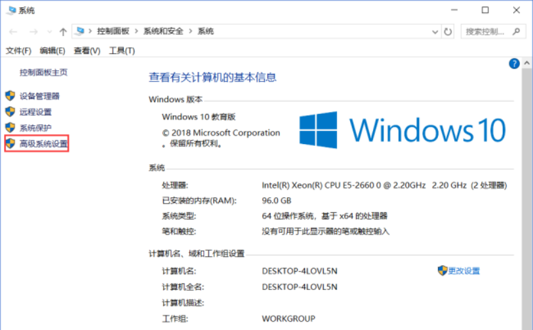Open 远程设置 link
Screen dimensions: 533x330
[x=35, y=112]
